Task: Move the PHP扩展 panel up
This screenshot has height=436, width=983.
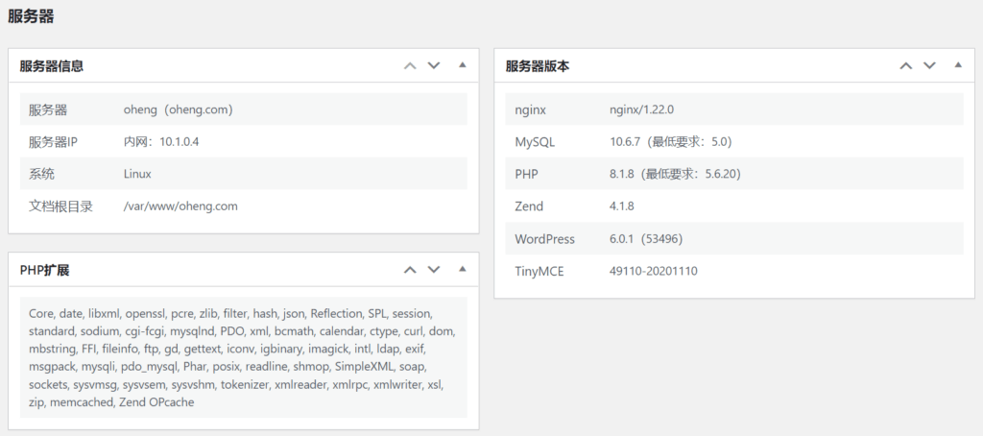Action: pyautogui.click(x=410, y=270)
